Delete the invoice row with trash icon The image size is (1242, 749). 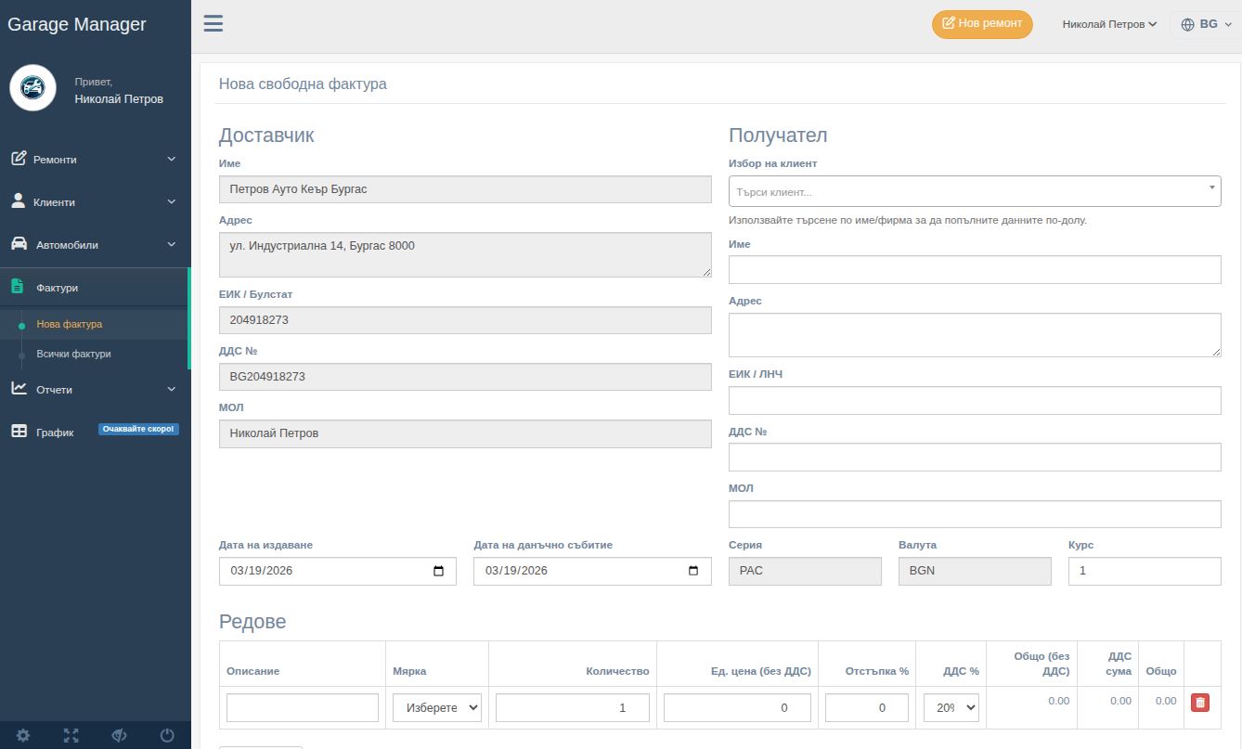[1200, 703]
